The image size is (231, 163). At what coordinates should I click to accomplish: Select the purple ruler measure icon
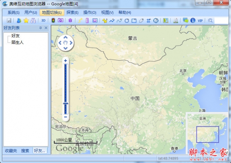[87, 21]
